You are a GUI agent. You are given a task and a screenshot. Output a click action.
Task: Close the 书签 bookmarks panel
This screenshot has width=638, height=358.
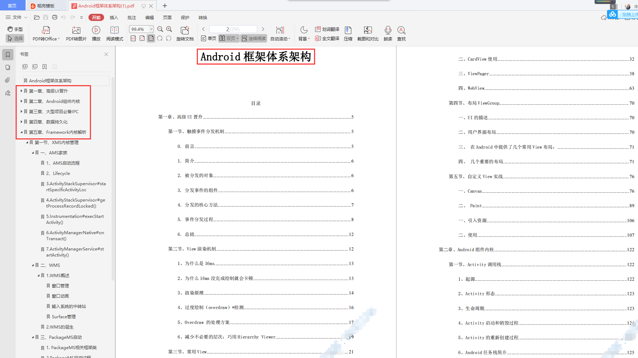coord(106,54)
